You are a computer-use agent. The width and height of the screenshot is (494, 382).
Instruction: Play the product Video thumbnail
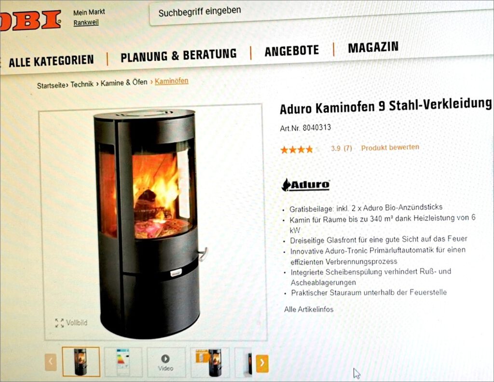click(166, 363)
